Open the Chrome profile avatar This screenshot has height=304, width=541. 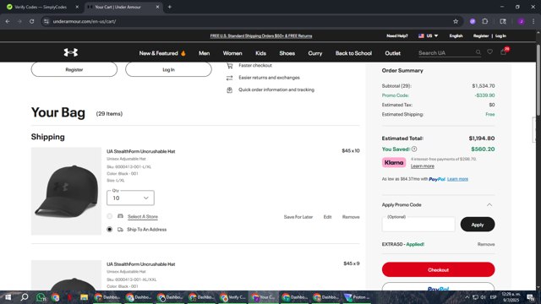coord(521,21)
